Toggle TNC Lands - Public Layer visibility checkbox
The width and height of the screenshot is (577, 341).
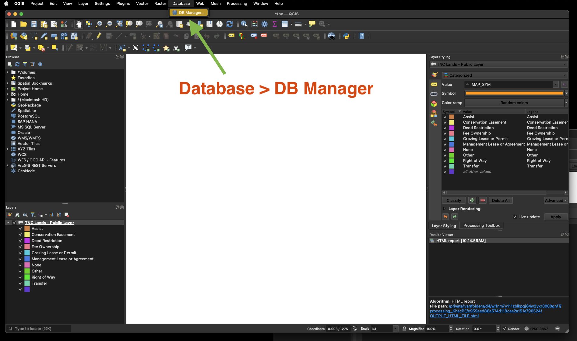point(14,223)
